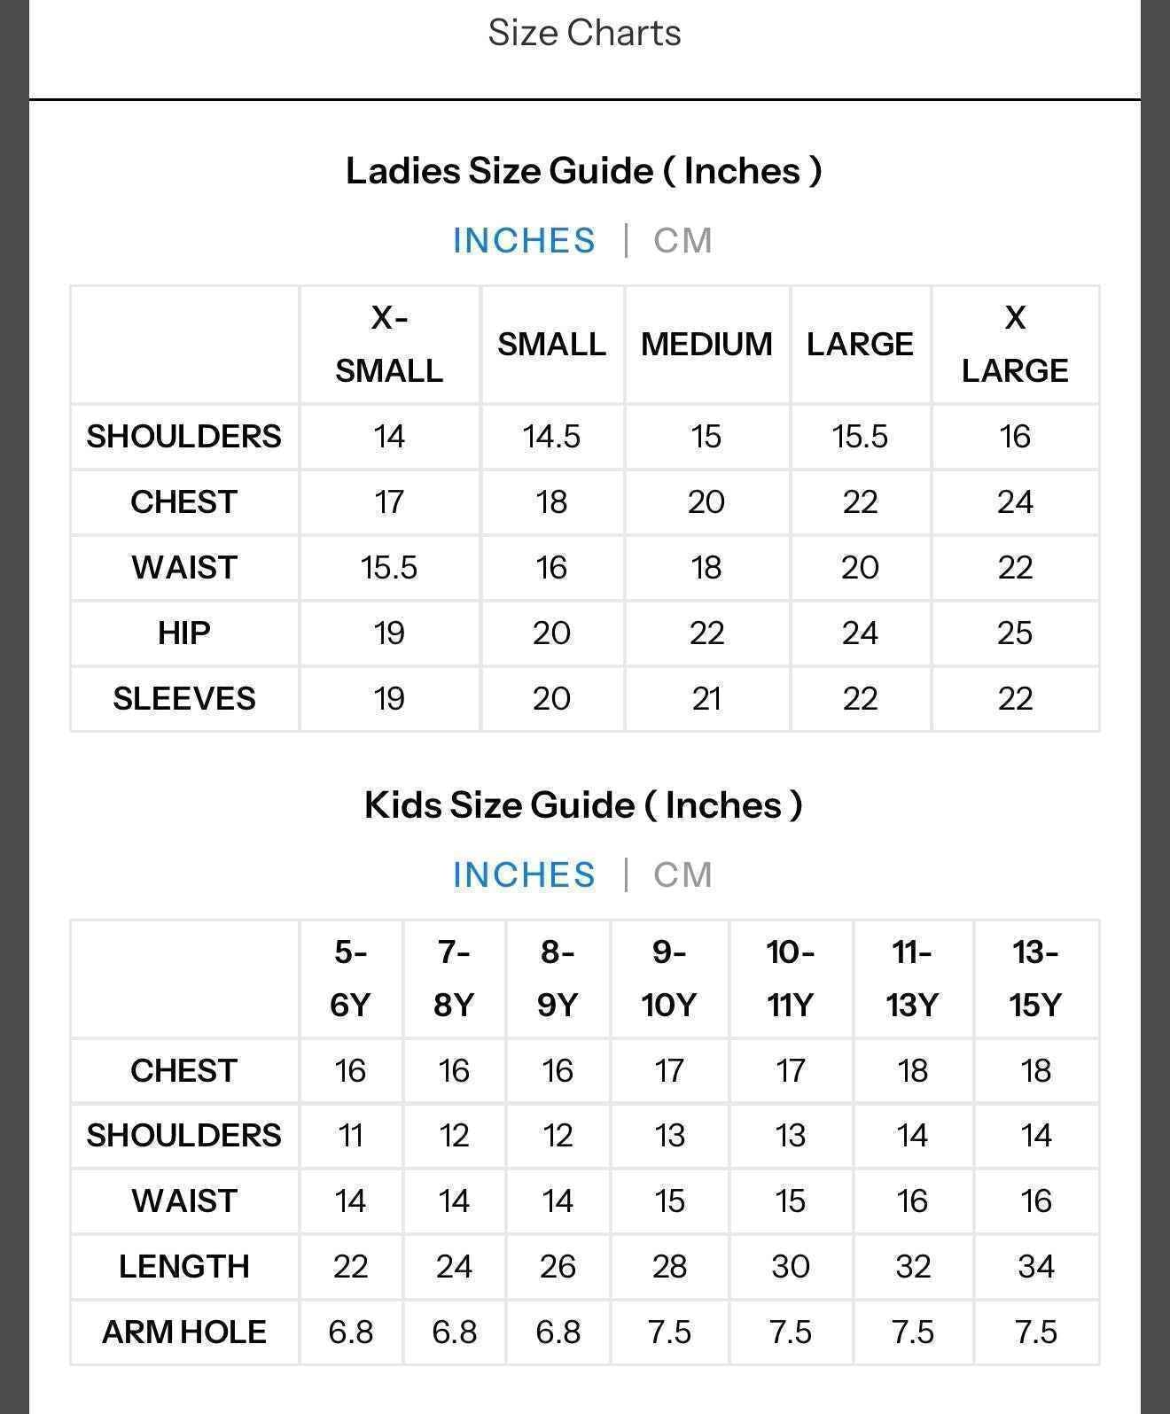This screenshot has width=1170, height=1414.
Task: Click the Size Charts header title
Action: pos(585,33)
